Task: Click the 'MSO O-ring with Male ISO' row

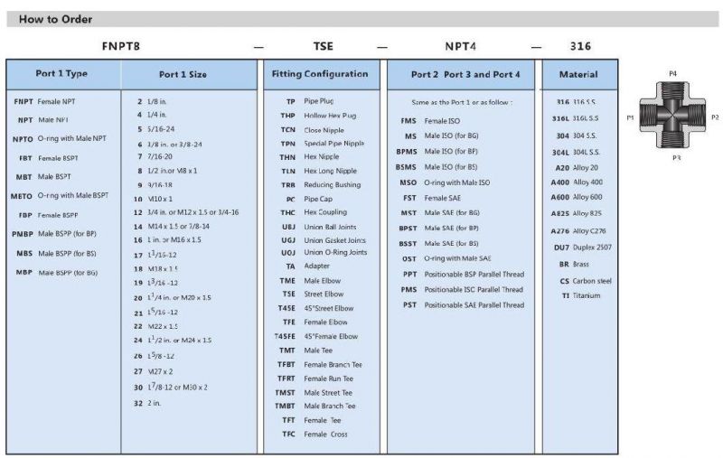Action: point(445,182)
